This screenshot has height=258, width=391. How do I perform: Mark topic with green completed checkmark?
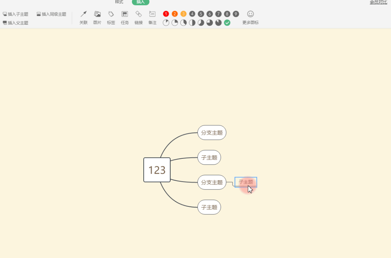coord(227,23)
